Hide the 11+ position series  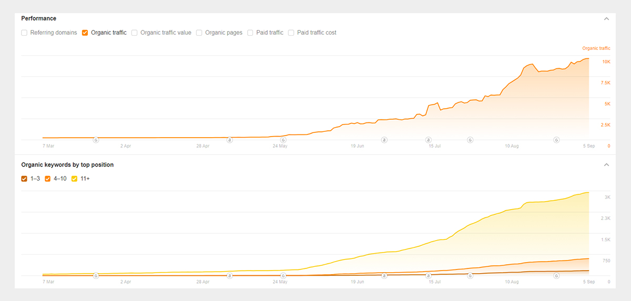tap(74, 179)
